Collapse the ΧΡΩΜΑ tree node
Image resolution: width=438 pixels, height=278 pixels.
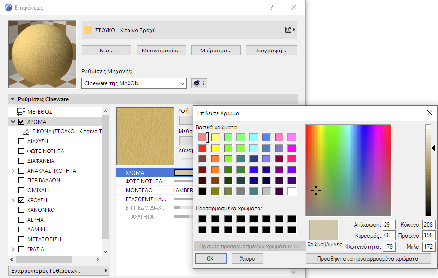pos(13,122)
